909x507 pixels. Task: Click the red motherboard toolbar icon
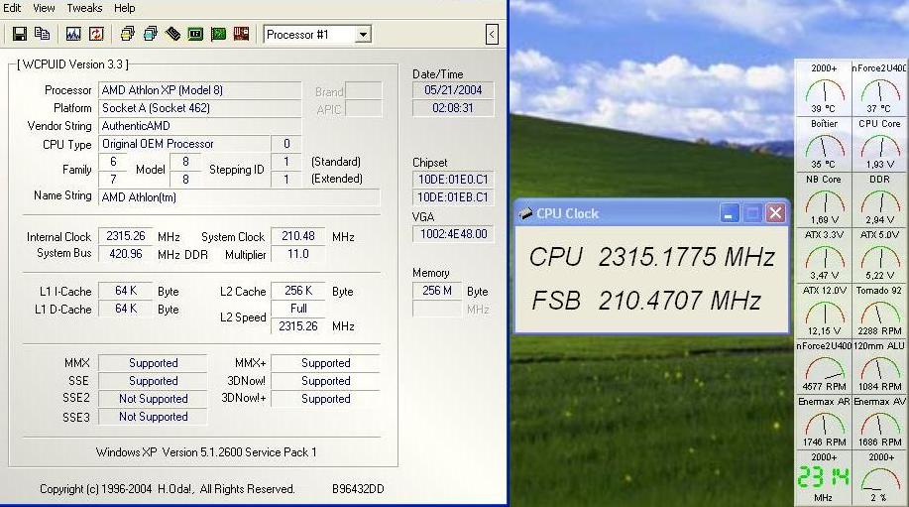241,34
